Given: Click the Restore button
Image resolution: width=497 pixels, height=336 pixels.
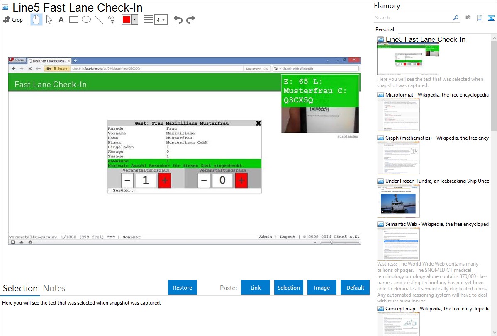Looking at the screenshot, I should (x=183, y=287).
